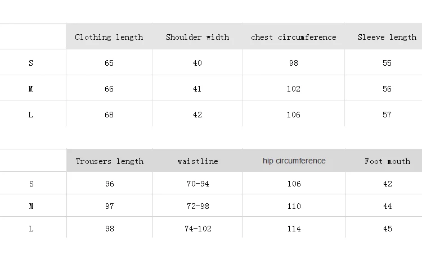
Task: Click the foot mouth value 45
Action: click(x=387, y=229)
